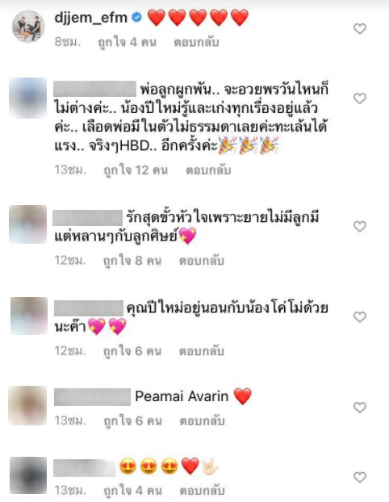Open the djjem_efm username profile

pos(91,17)
